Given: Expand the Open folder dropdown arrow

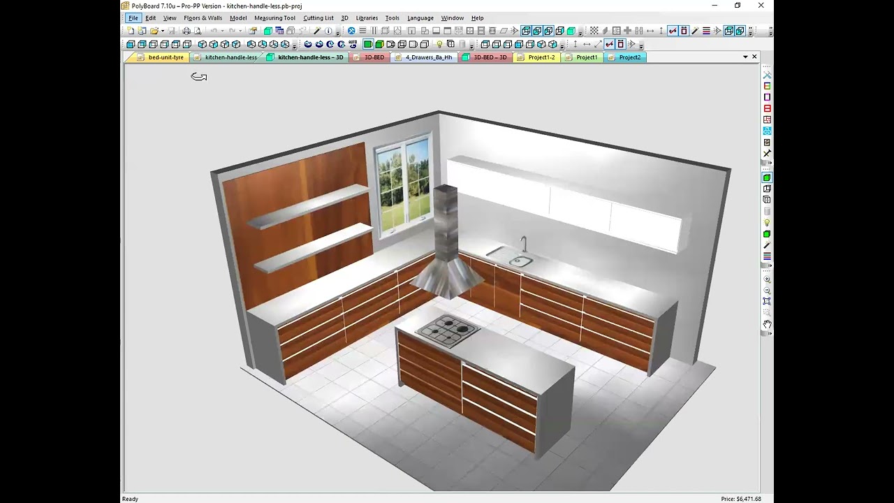Looking at the screenshot, I should 163,31.
